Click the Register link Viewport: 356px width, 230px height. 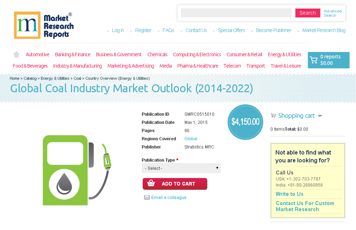pyautogui.click(x=143, y=30)
